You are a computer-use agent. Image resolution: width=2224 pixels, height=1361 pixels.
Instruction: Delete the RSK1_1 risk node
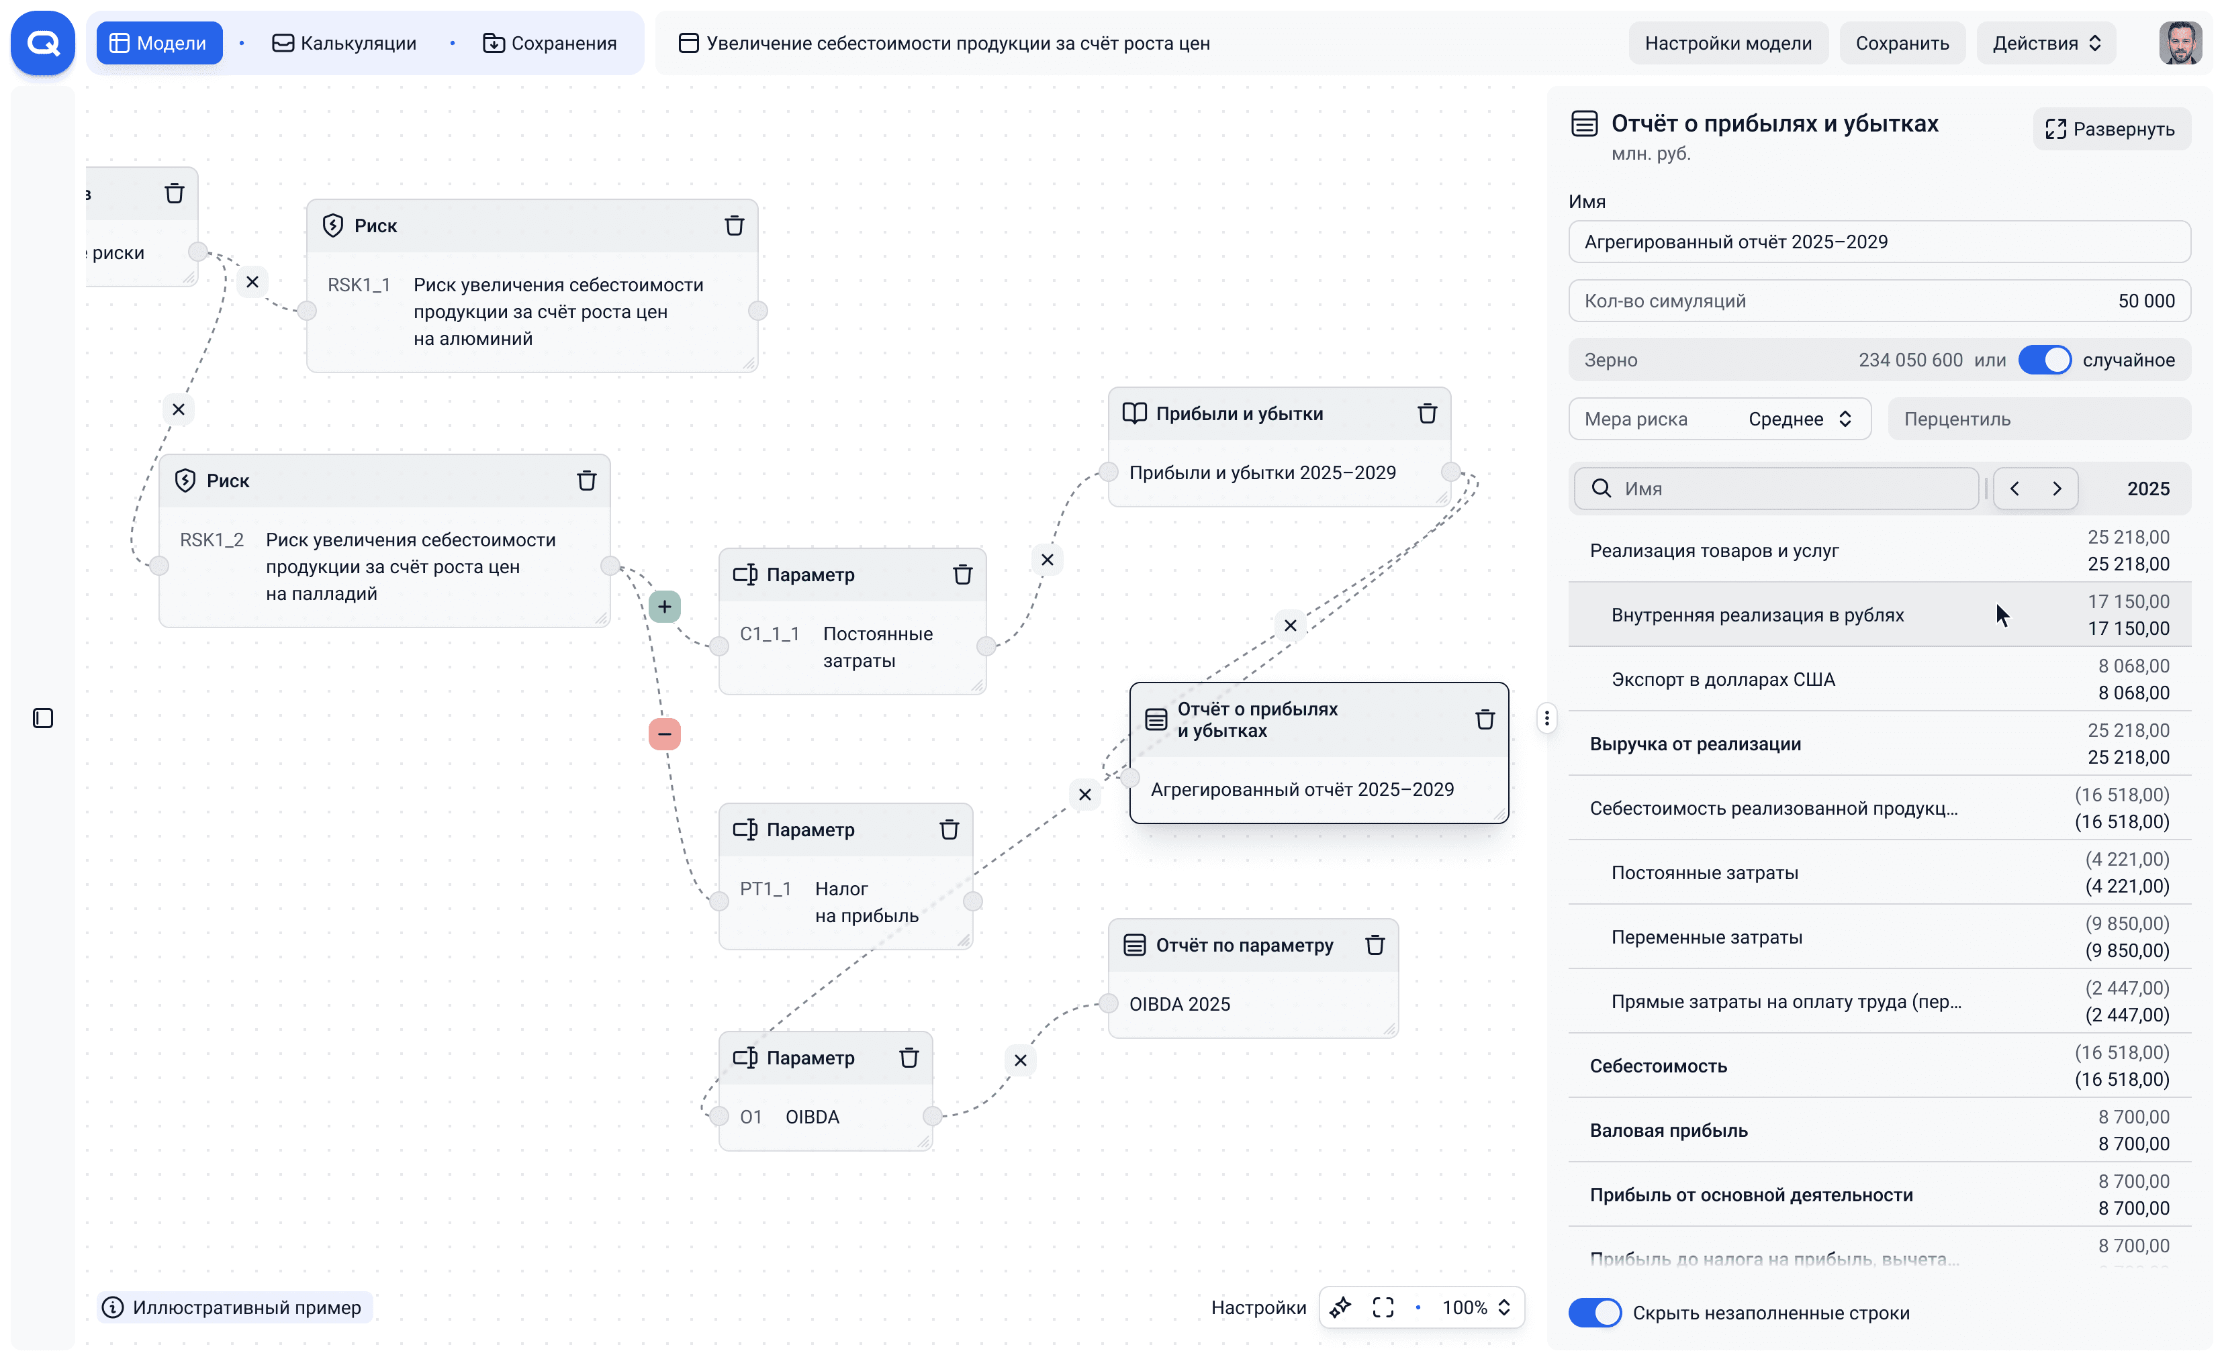(734, 225)
